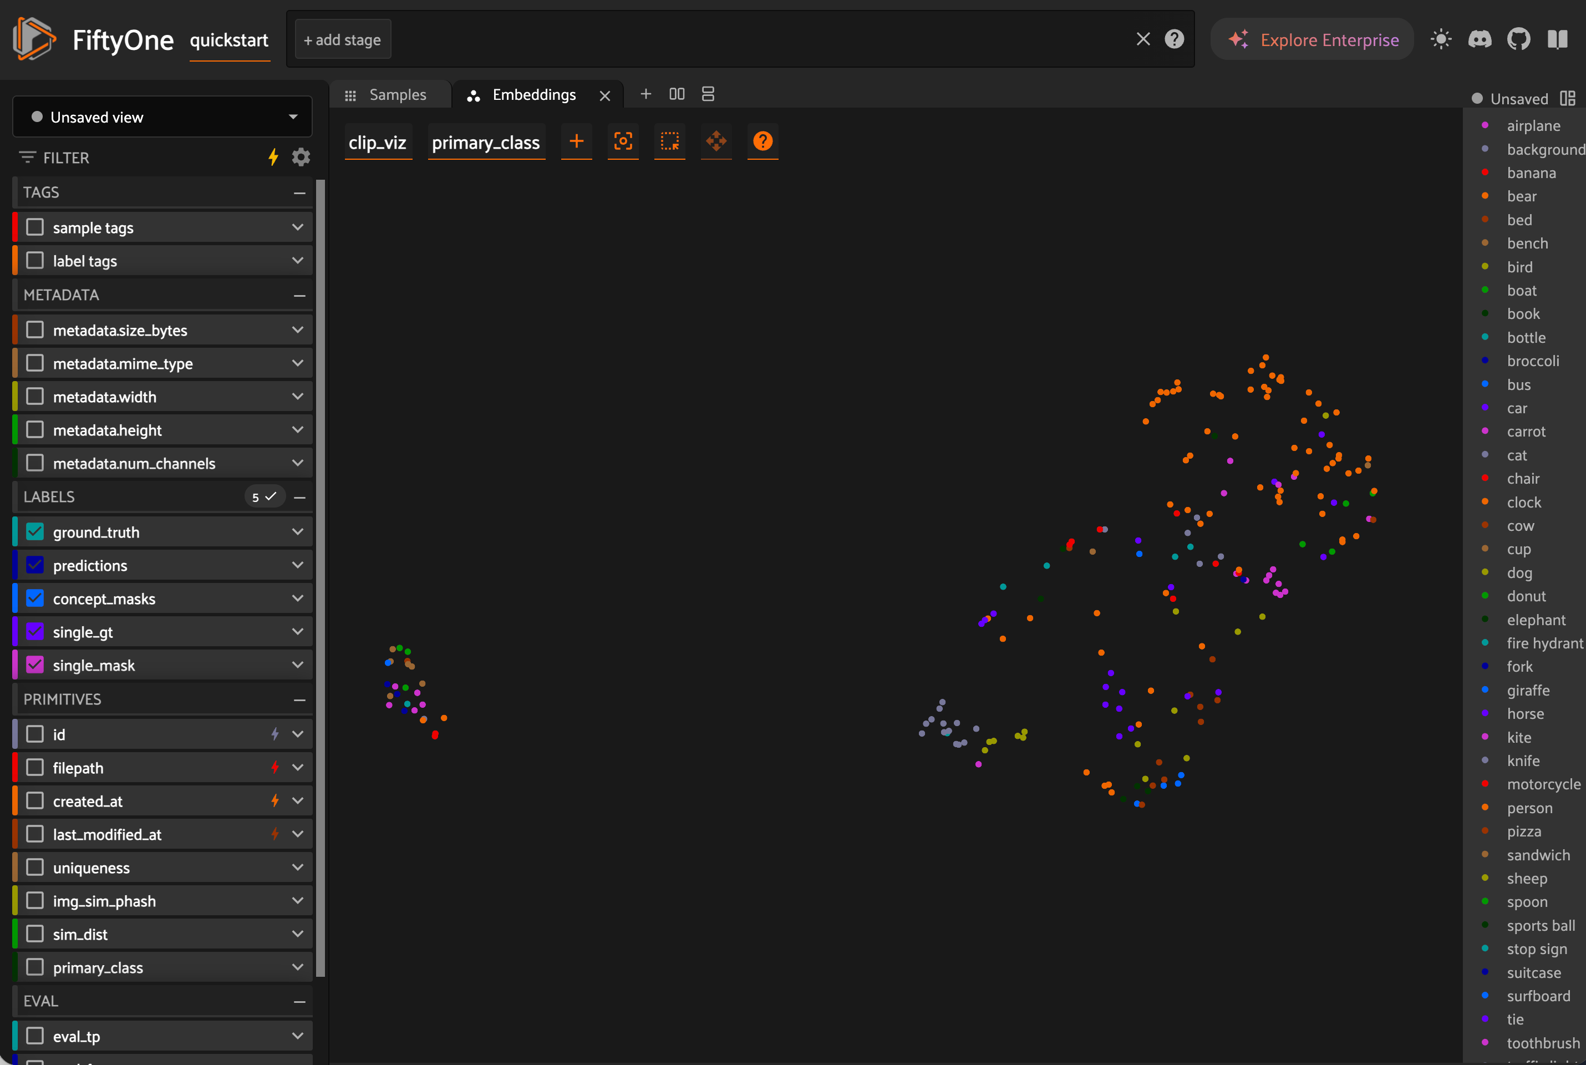Open workspace layout icon beside Unsaved
This screenshot has width=1586, height=1065.
point(1568,99)
